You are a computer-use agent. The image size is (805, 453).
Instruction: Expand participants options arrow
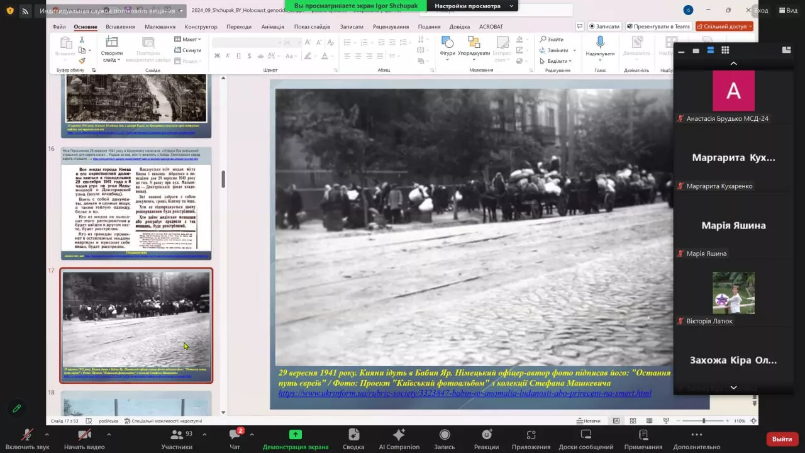pos(204,434)
